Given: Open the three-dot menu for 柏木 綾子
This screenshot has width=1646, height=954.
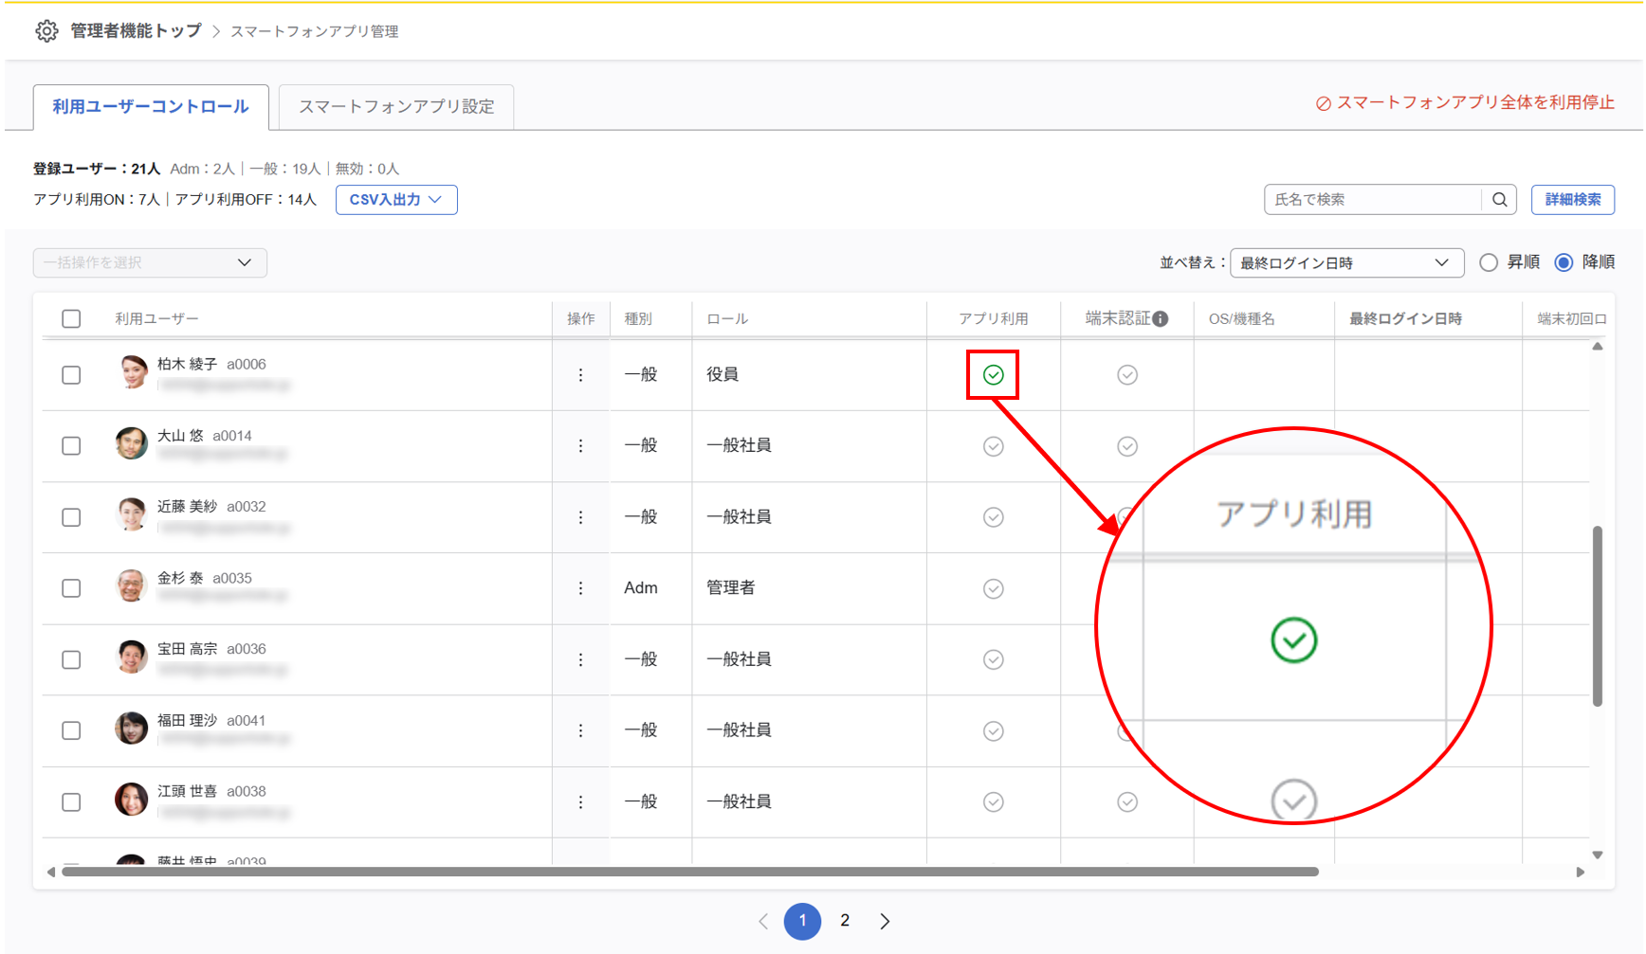Looking at the screenshot, I should (580, 375).
